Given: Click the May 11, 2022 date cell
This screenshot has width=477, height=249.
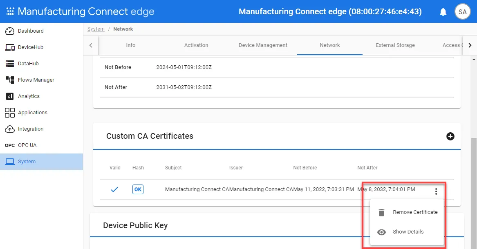Looking at the screenshot, I should [x=323, y=189].
